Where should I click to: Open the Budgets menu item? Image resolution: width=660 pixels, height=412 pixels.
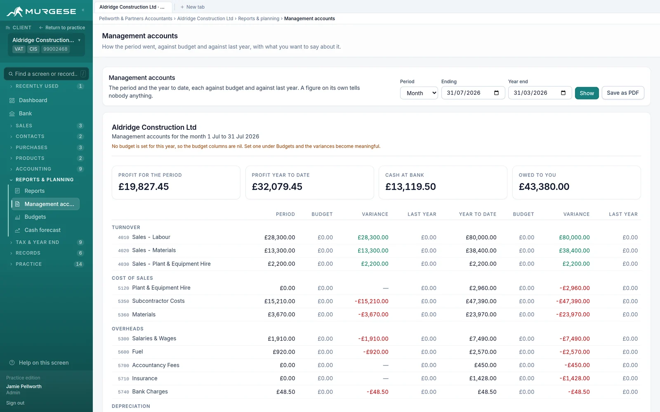point(45,217)
